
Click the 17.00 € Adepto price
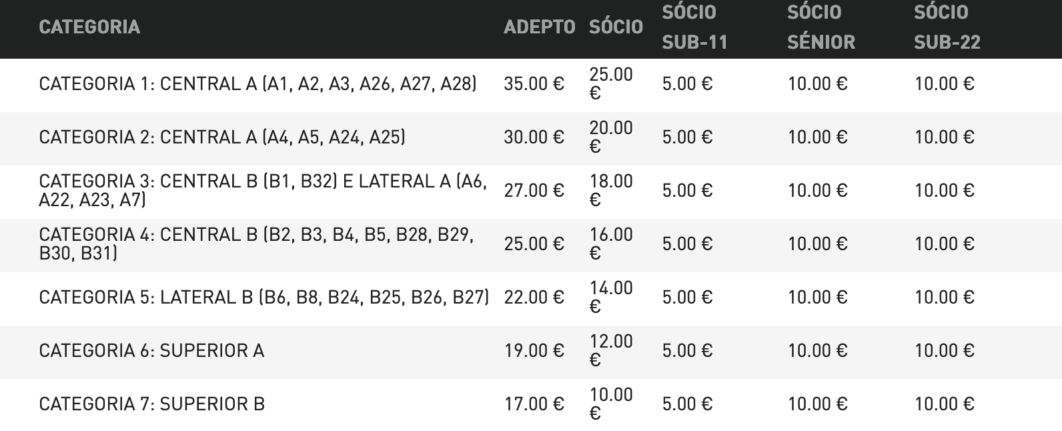(x=534, y=404)
